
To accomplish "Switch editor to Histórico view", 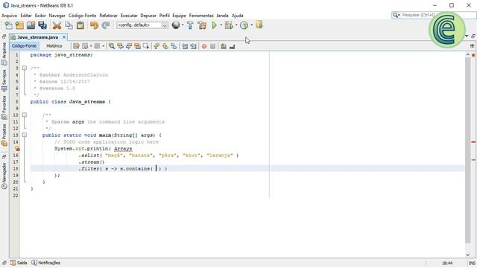I will point(54,46).
